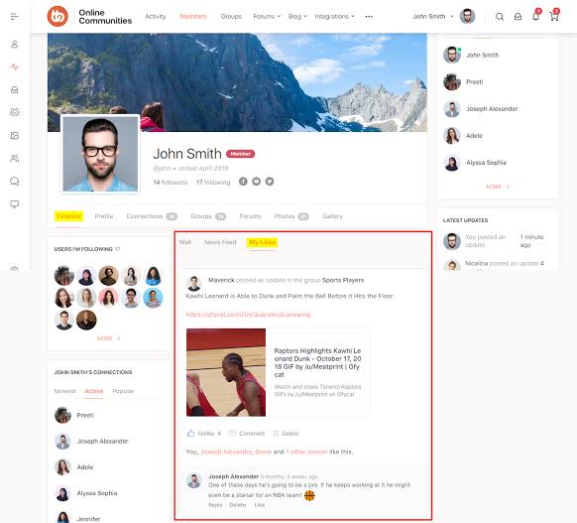Image resolution: width=577 pixels, height=523 pixels.
Task: Click the activity pulse icon in sidebar
Action: tap(14, 66)
